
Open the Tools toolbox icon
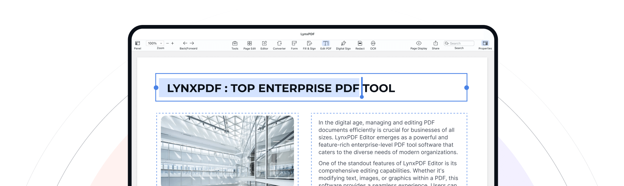point(235,43)
